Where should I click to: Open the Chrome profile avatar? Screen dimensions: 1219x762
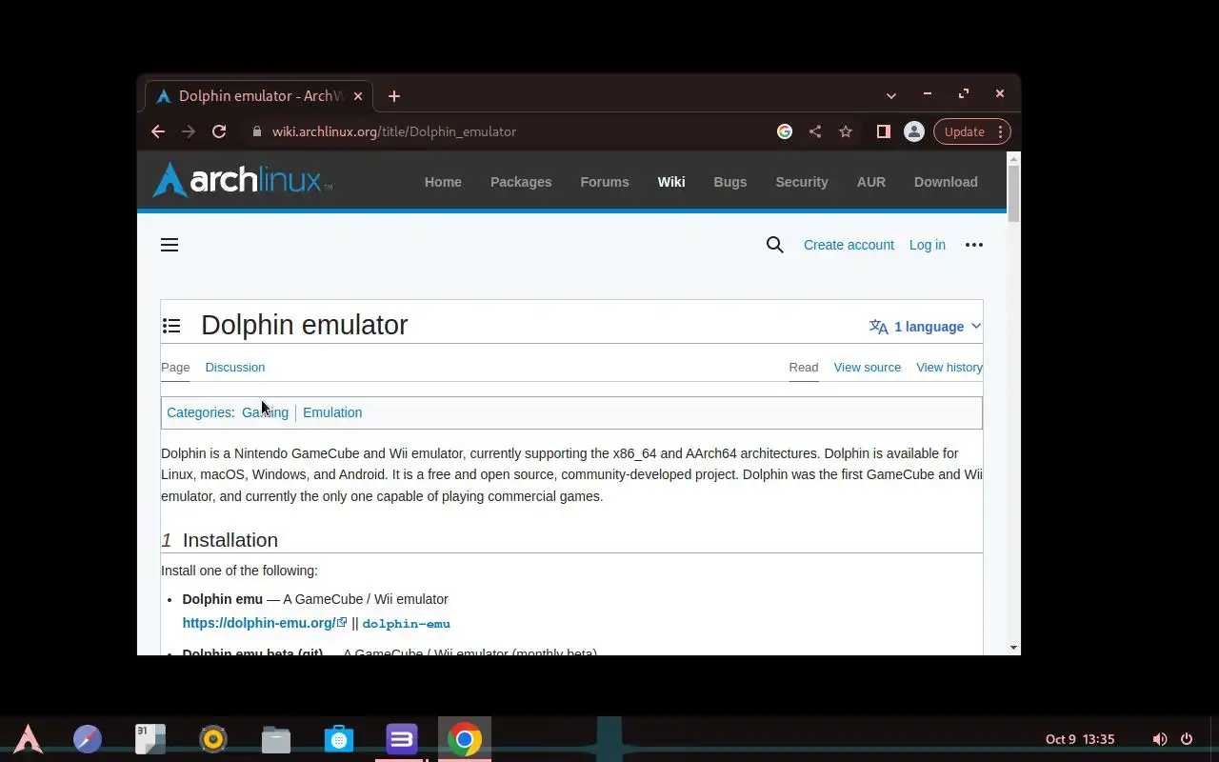914,131
